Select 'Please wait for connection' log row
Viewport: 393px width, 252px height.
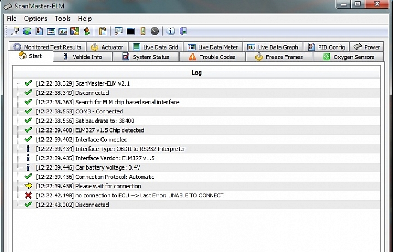click(196, 186)
